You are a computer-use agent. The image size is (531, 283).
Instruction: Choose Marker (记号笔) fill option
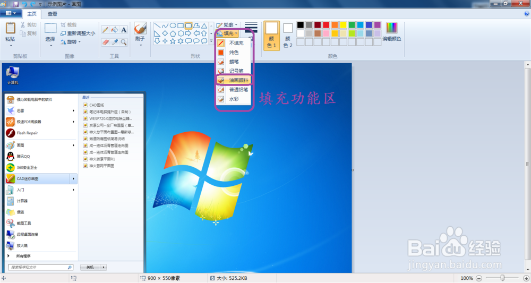coord(234,71)
